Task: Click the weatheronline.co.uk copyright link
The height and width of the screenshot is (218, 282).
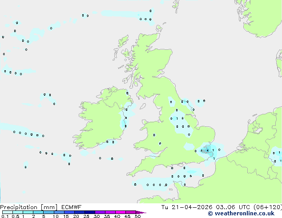Action: [241, 214]
